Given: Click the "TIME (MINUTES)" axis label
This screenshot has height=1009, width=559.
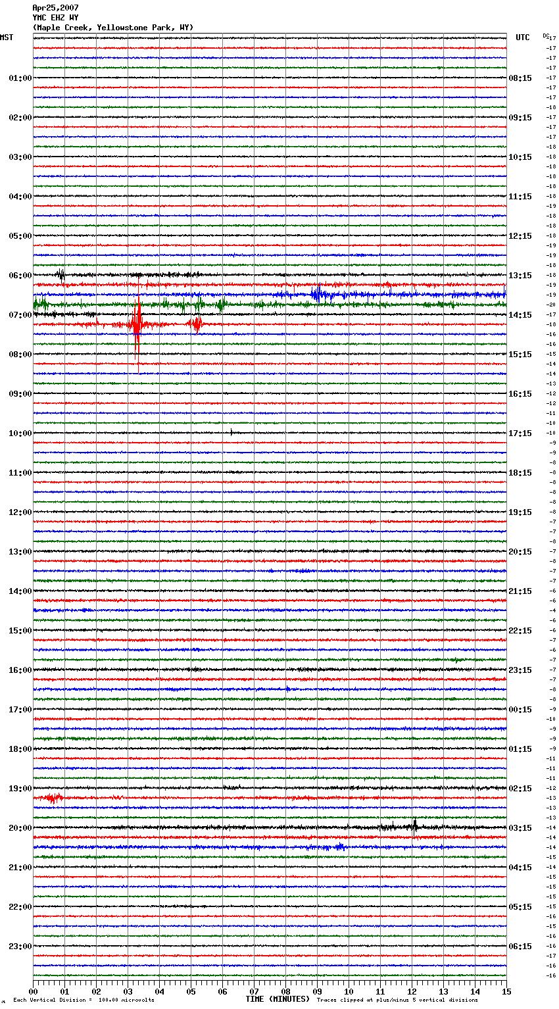Looking at the screenshot, I should [x=278, y=999].
